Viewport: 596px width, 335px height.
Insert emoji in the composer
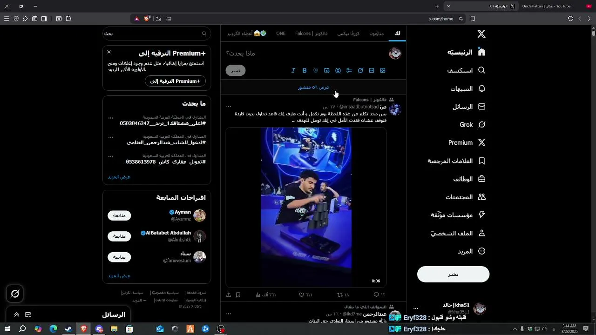pyautogui.click(x=338, y=71)
